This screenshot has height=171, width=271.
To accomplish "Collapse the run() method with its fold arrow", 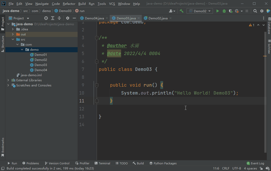I will point(97,85).
